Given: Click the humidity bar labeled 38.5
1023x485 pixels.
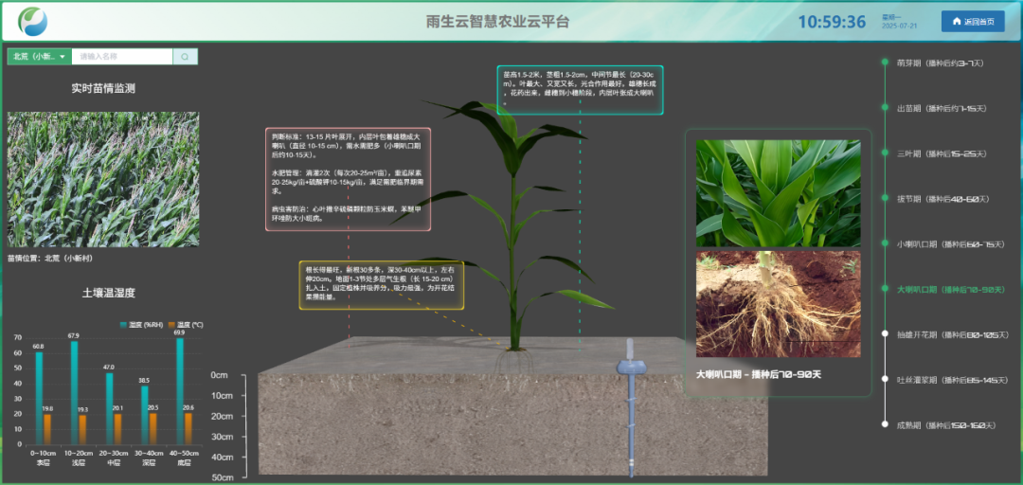Looking at the screenshot, I should pyautogui.click(x=144, y=415).
